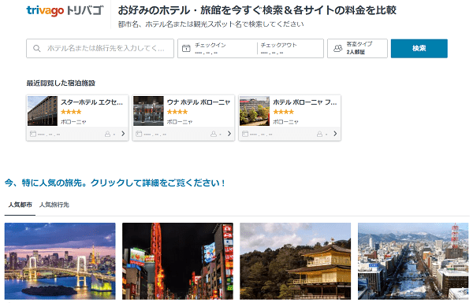
Task: Open the Rainbow Bridge night skyline city photo
Action: coord(60,261)
